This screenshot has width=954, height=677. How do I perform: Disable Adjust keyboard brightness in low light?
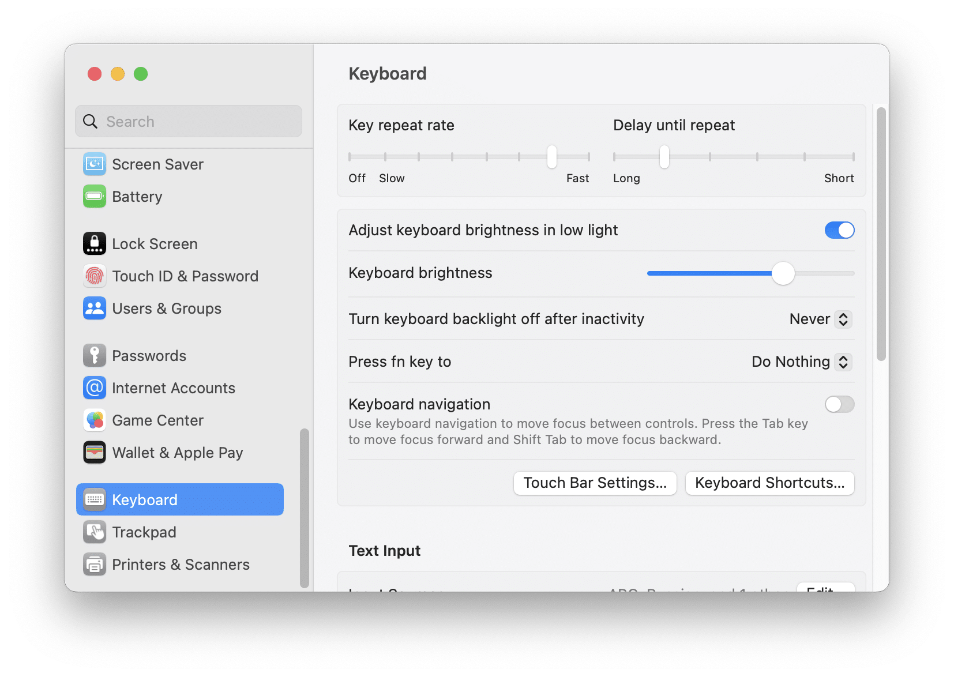(x=839, y=230)
